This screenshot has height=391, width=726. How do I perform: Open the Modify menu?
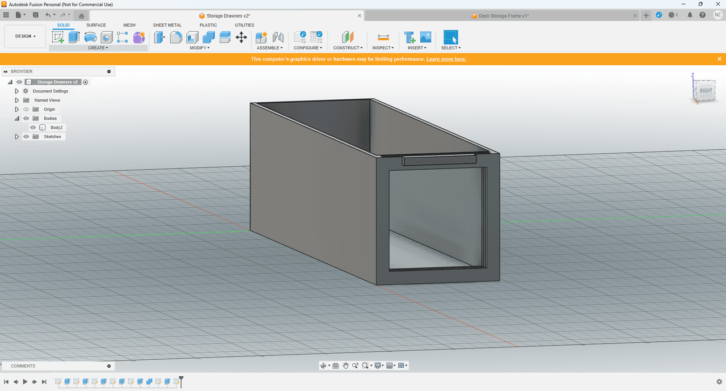(199, 48)
